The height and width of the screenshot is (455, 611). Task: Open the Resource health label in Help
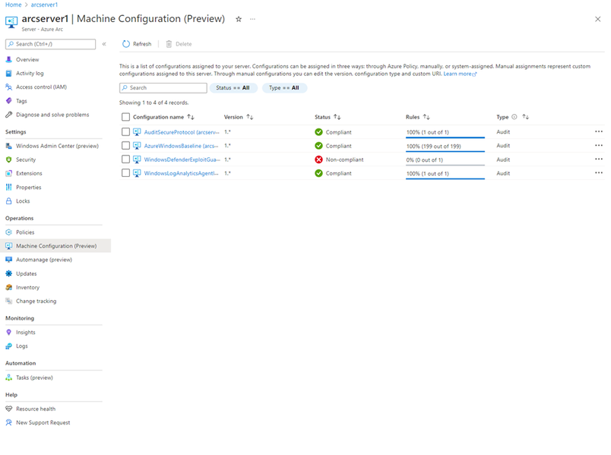[36, 409]
